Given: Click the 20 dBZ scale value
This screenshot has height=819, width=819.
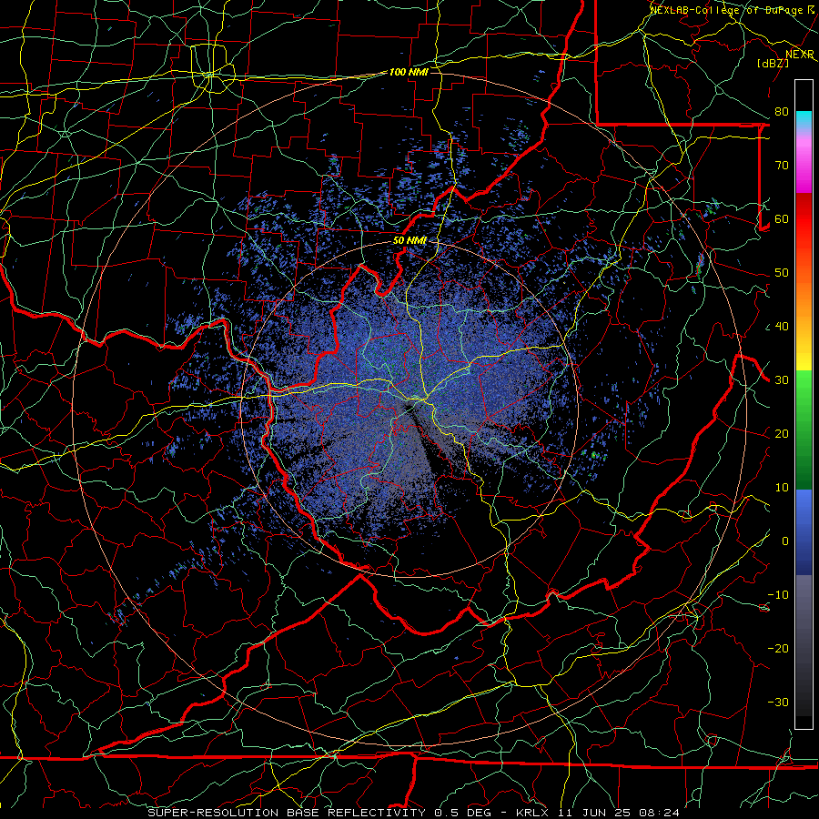Looking at the screenshot, I should click(x=782, y=434).
